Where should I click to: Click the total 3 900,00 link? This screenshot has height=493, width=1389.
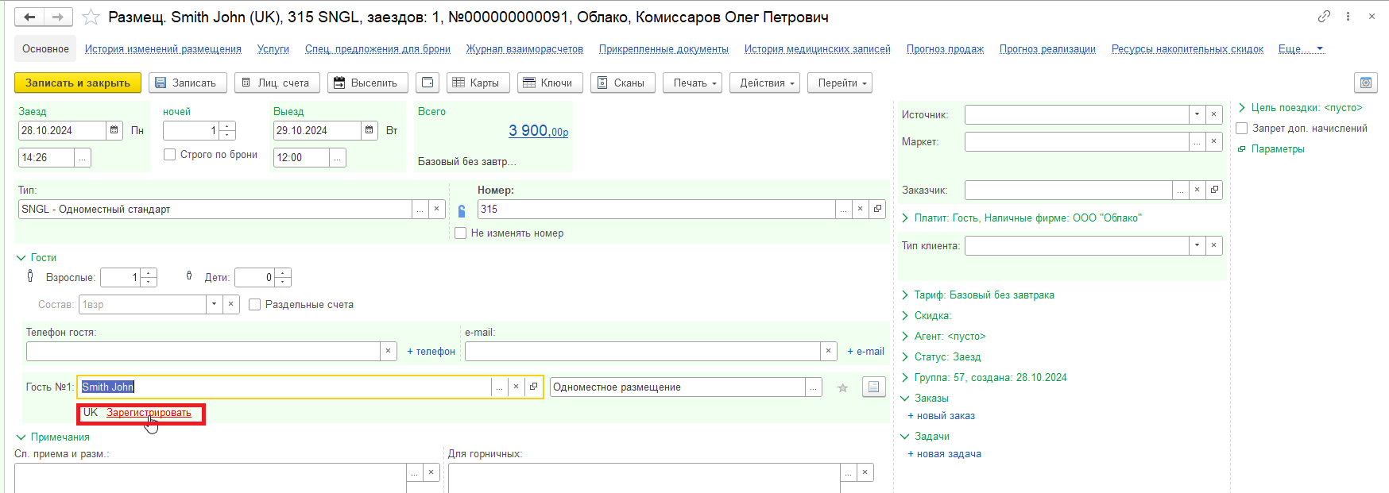point(538,131)
